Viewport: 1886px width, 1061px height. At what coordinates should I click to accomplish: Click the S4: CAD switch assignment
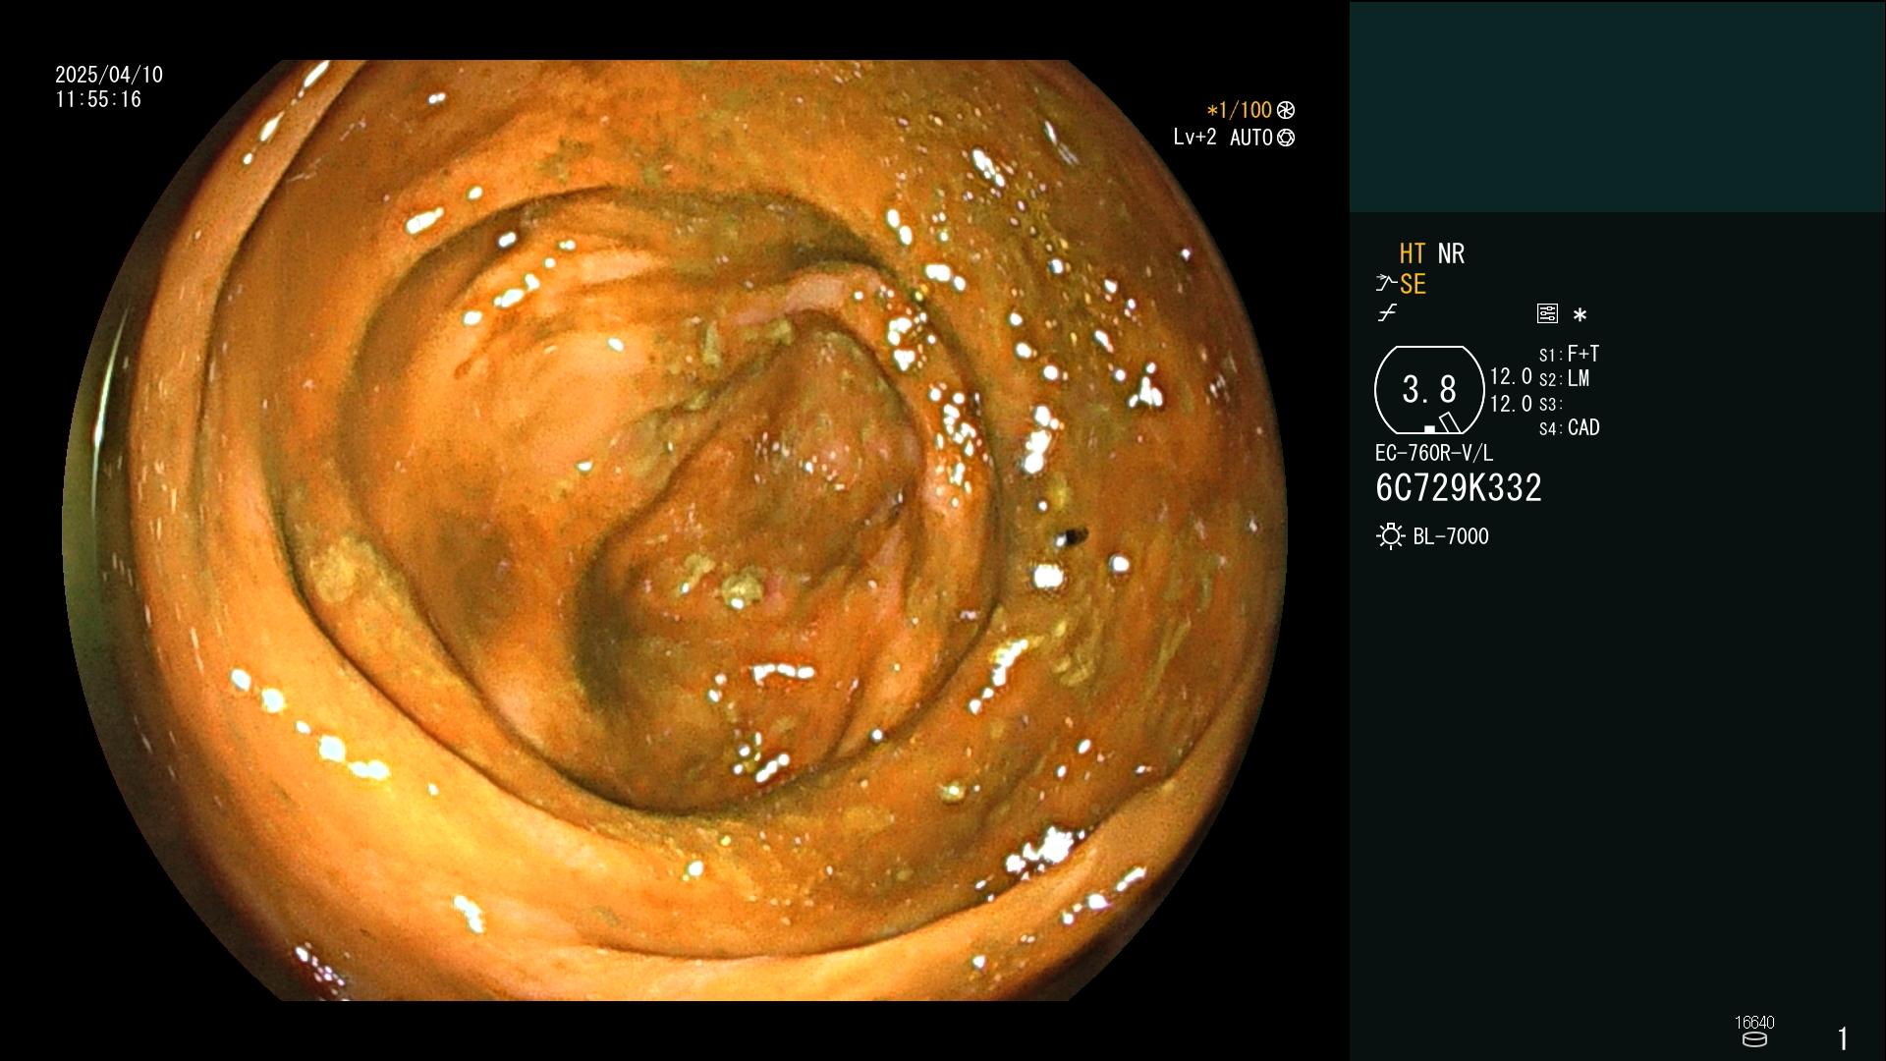(1569, 428)
